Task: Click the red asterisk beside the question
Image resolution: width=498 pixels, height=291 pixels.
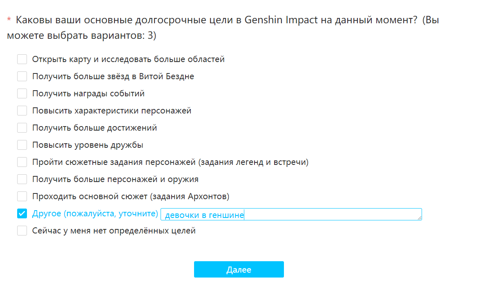Action: tap(9, 20)
